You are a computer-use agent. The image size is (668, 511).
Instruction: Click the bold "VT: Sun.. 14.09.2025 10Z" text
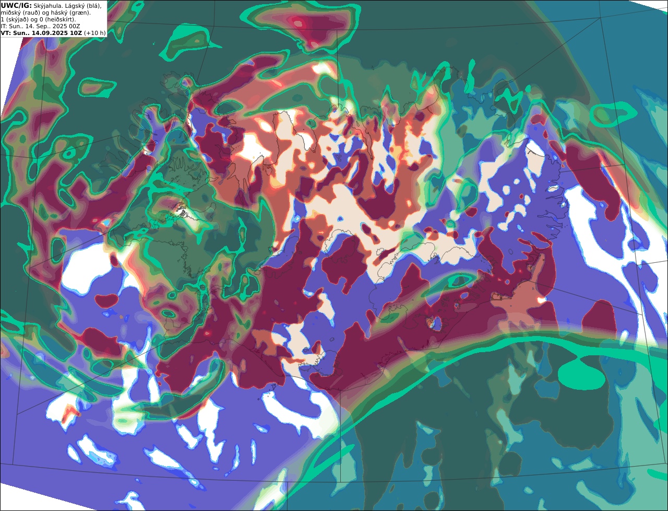pyautogui.click(x=41, y=33)
